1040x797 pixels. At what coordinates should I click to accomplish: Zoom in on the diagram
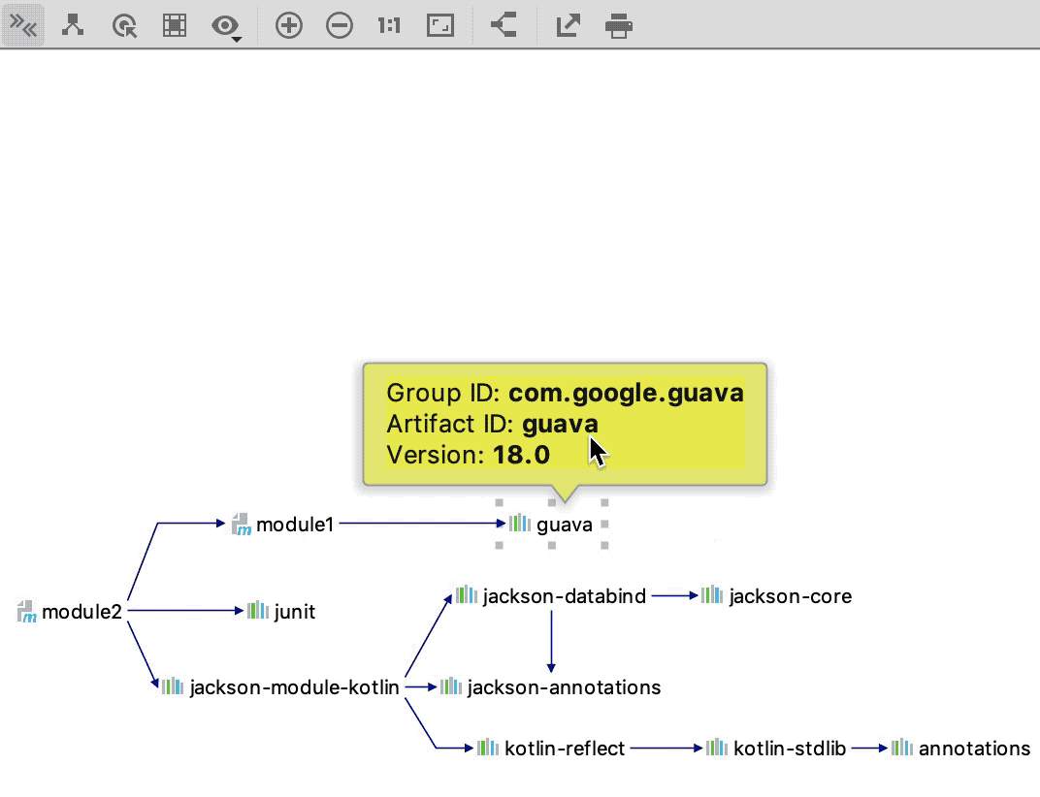coord(287,25)
